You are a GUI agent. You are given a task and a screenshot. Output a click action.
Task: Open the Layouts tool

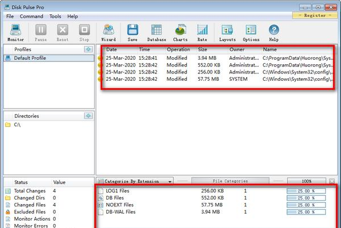(227, 32)
